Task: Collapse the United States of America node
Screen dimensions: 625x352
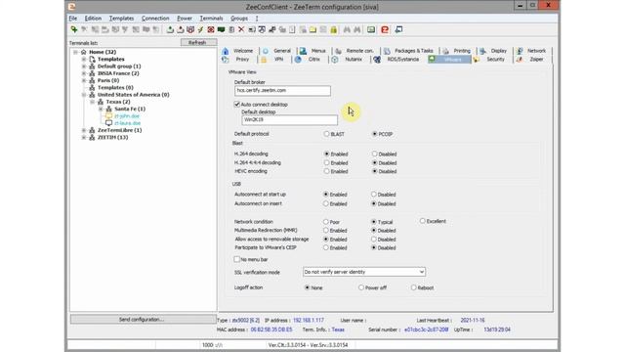Action: tap(84, 95)
